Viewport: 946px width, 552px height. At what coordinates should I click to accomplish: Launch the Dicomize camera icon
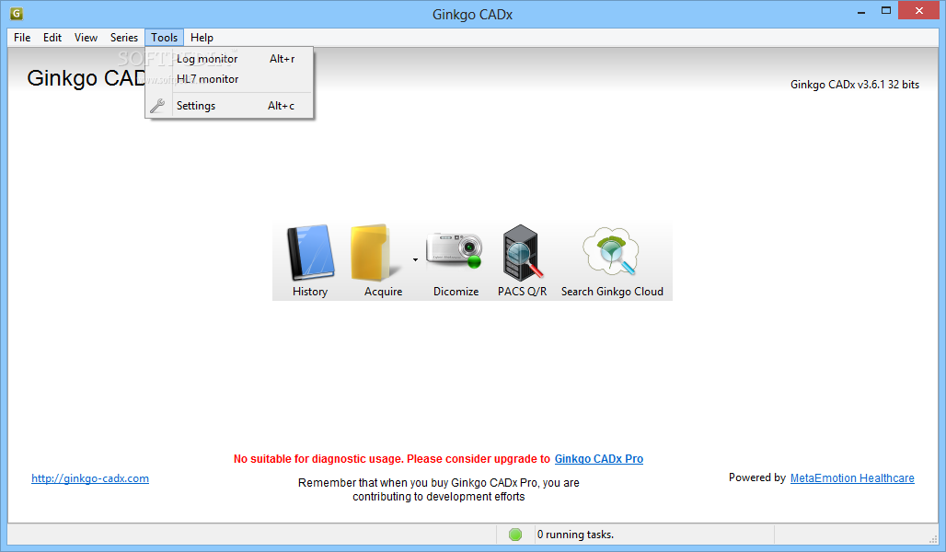[455, 249]
